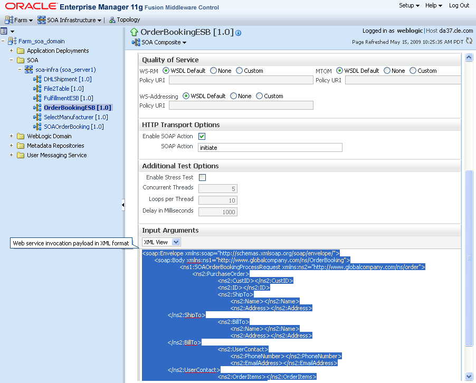Open DHLShipment [1.0] composite
476x383 pixels.
[x=68, y=79]
